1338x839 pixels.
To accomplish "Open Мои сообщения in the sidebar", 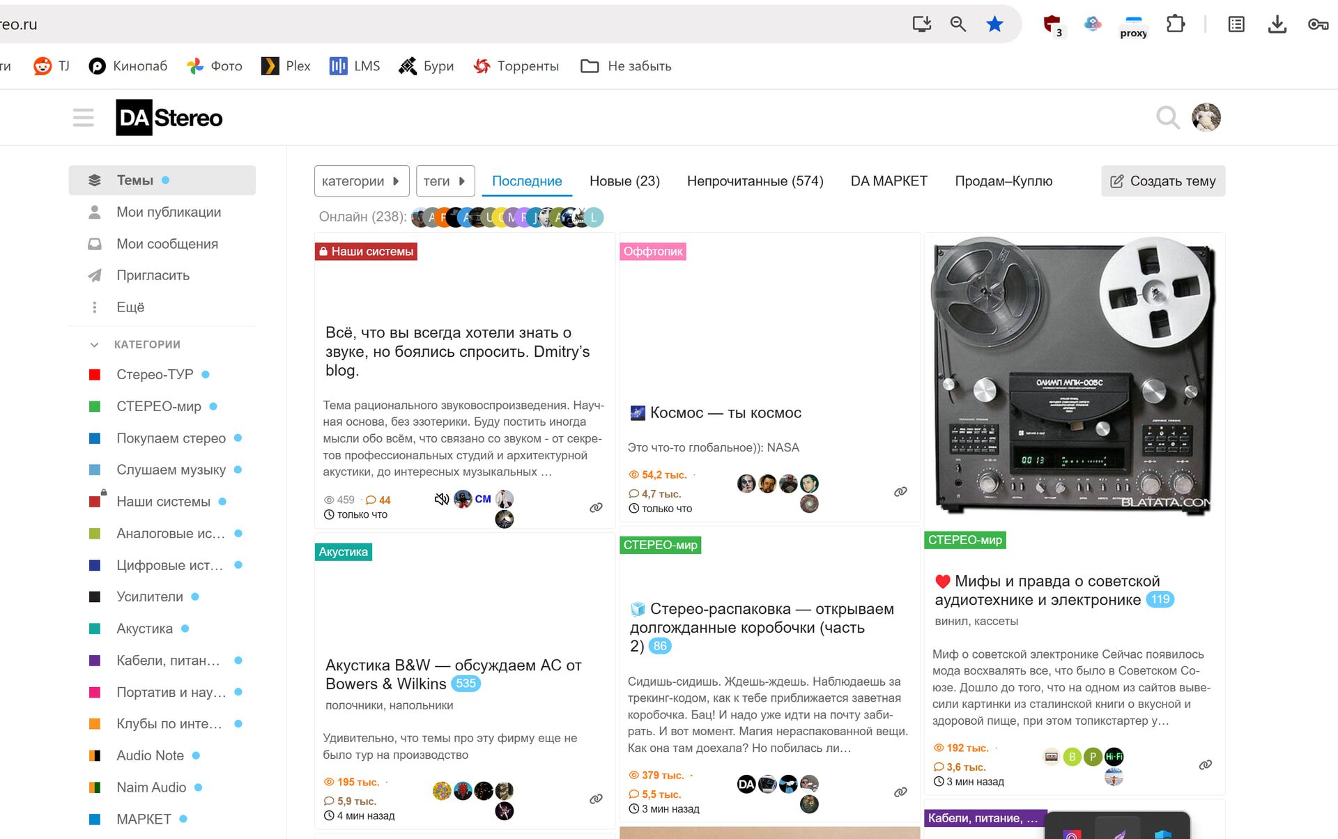I will pos(167,244).
